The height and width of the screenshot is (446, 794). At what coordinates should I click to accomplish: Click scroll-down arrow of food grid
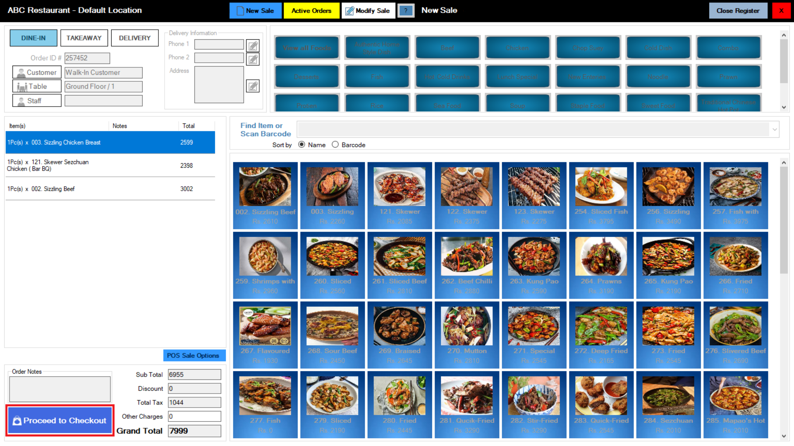click(784, 436)
